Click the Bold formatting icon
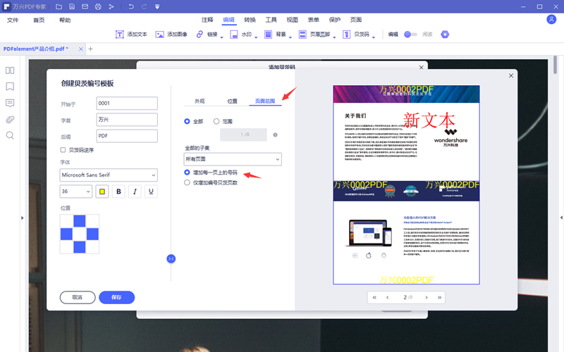The image size is (564, 352). 118,191
